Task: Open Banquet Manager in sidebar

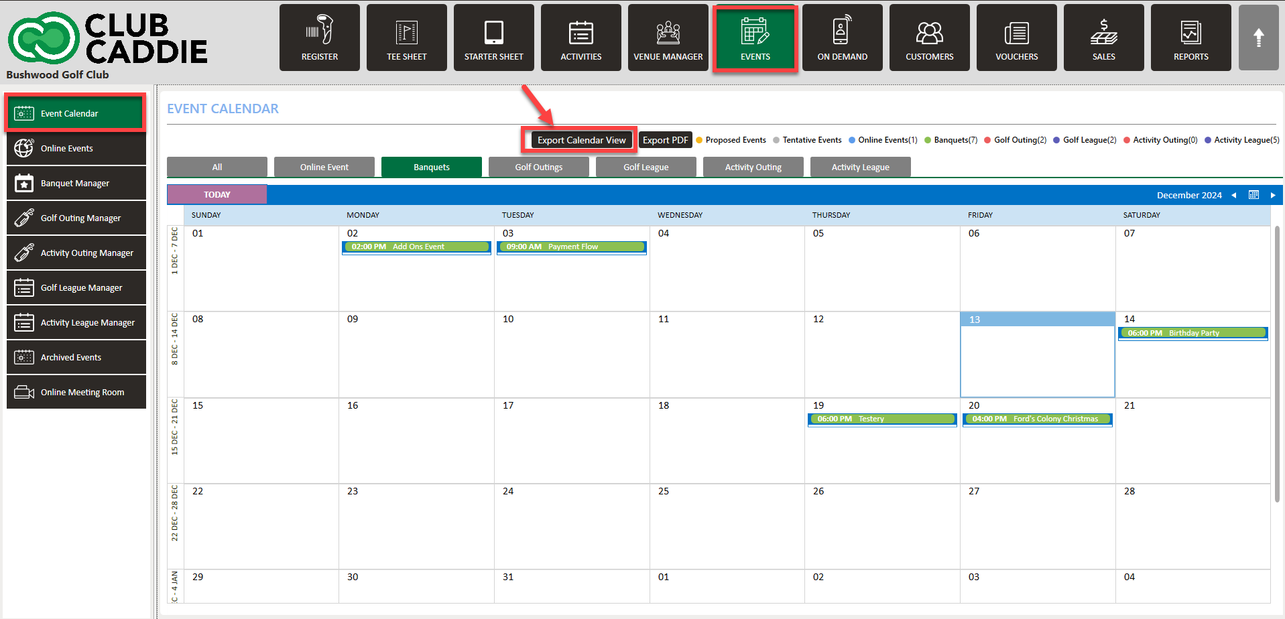Action: point(76,183)
